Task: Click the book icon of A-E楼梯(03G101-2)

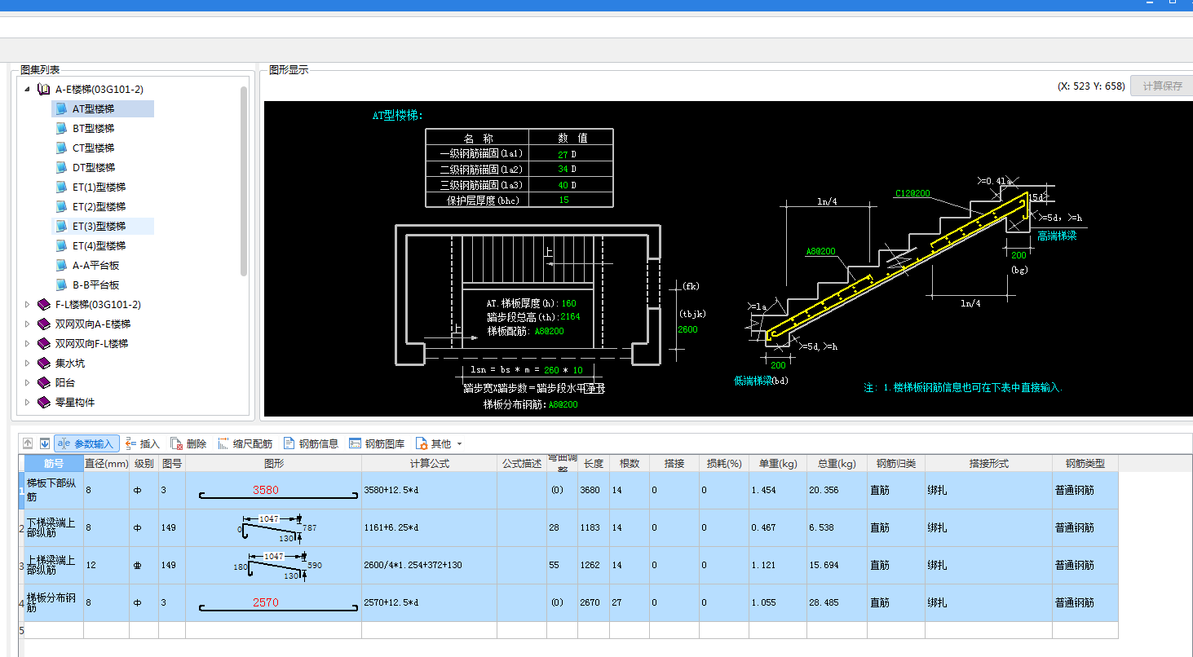Action: coord(44,90)
